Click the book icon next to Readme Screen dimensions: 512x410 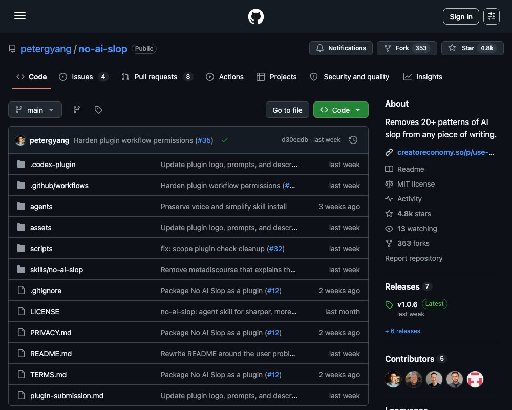pyautogui.click(x=389, y=169)
